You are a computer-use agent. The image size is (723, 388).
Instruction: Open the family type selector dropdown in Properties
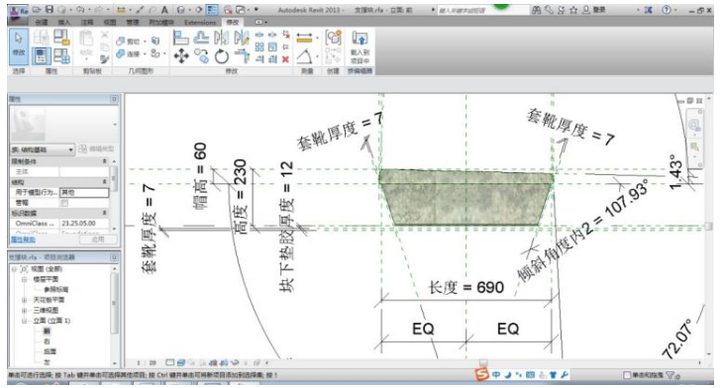point(43,149)
